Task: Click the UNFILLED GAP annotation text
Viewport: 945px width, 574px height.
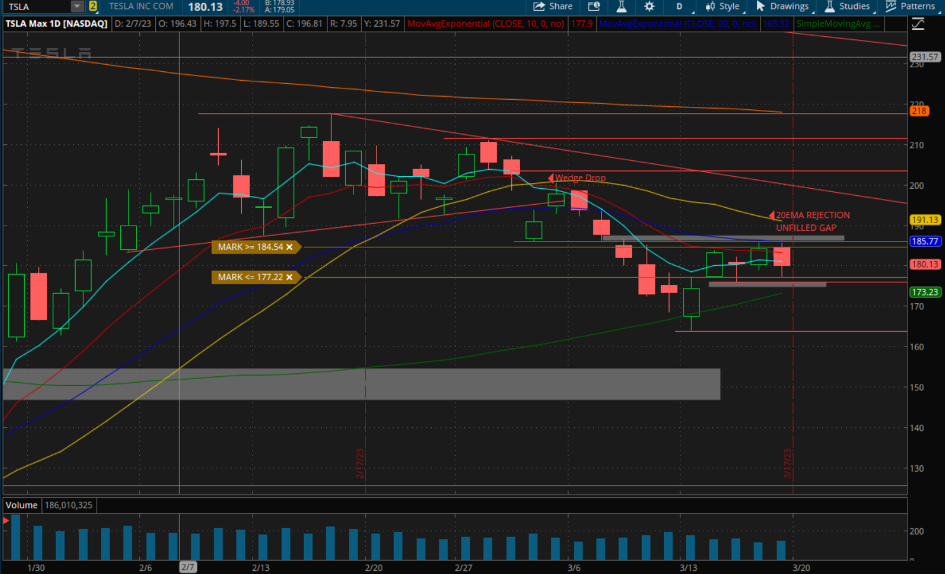Action: click(806, 228)
